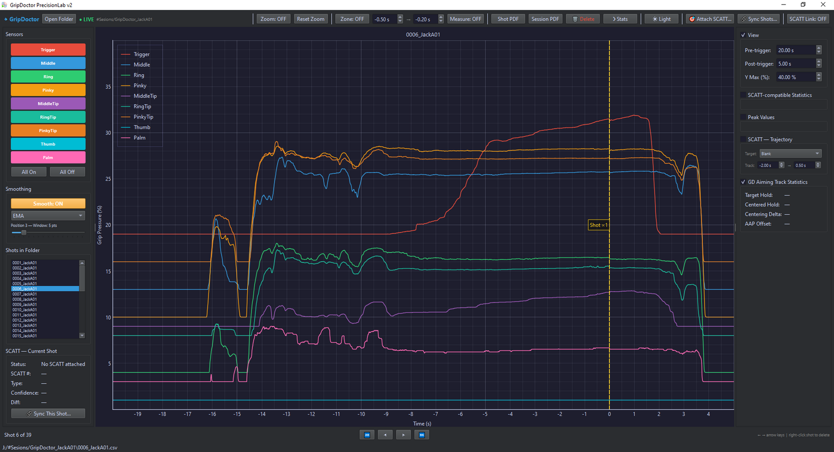
Task: Click the Shots in Folder scrollbar
Action: pyautogui.click(x=82, y=299)
